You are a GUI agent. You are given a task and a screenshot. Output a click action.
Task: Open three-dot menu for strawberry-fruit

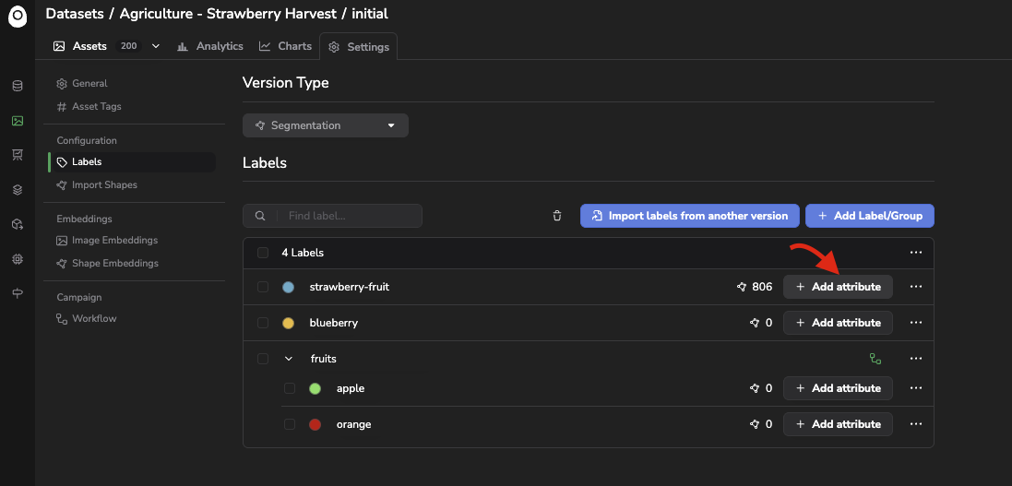pyautogui.click(x=915, y=287)
